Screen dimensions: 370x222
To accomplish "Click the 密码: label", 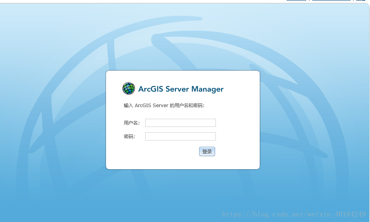I will tap(129, 136).
